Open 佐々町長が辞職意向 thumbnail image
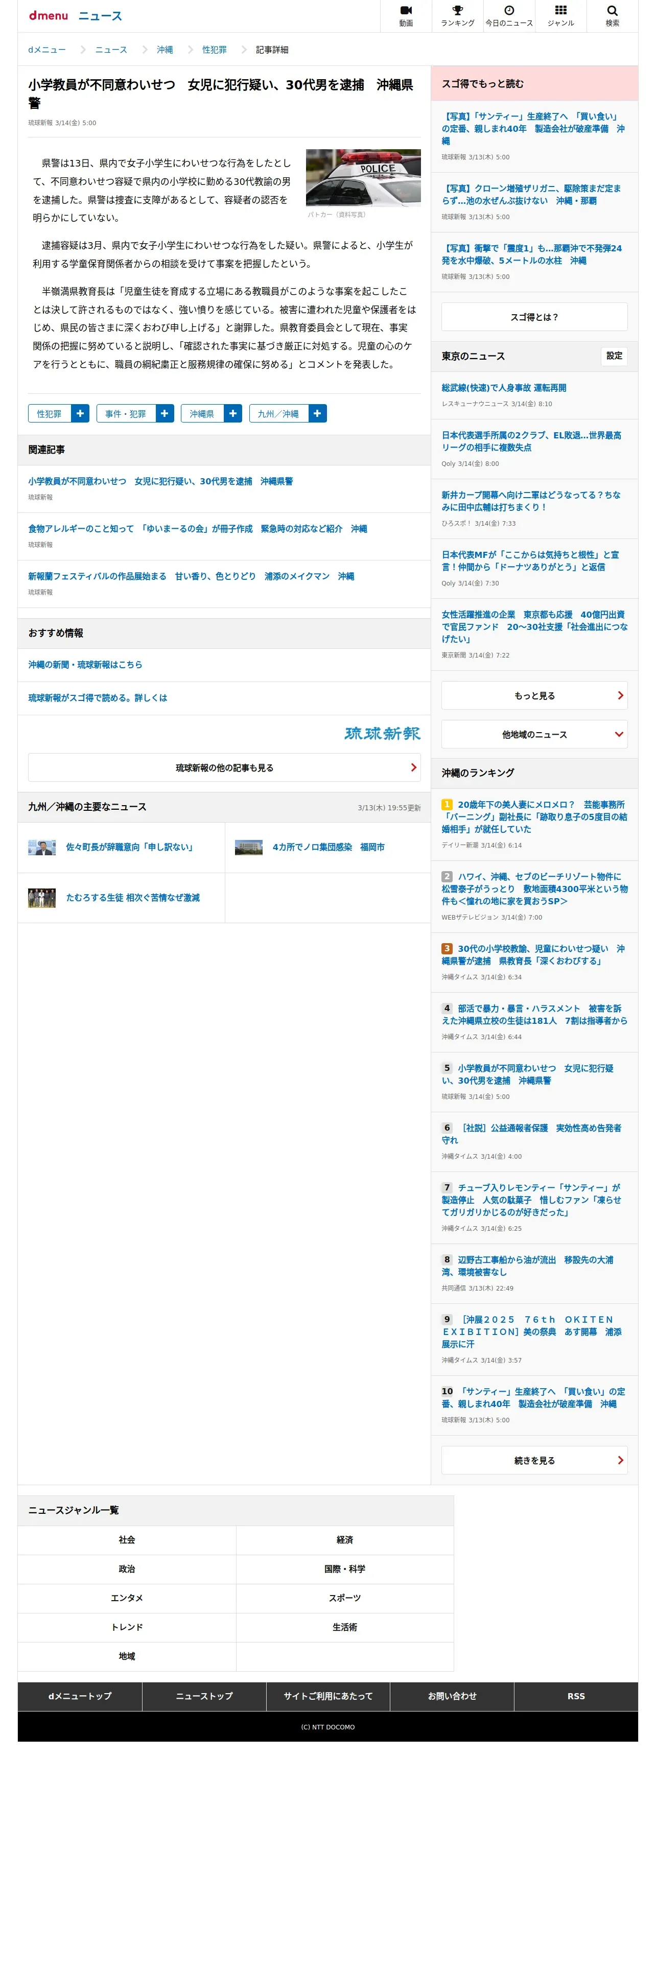The height and width of the screenshot is (1968, 656). point(41,847)
